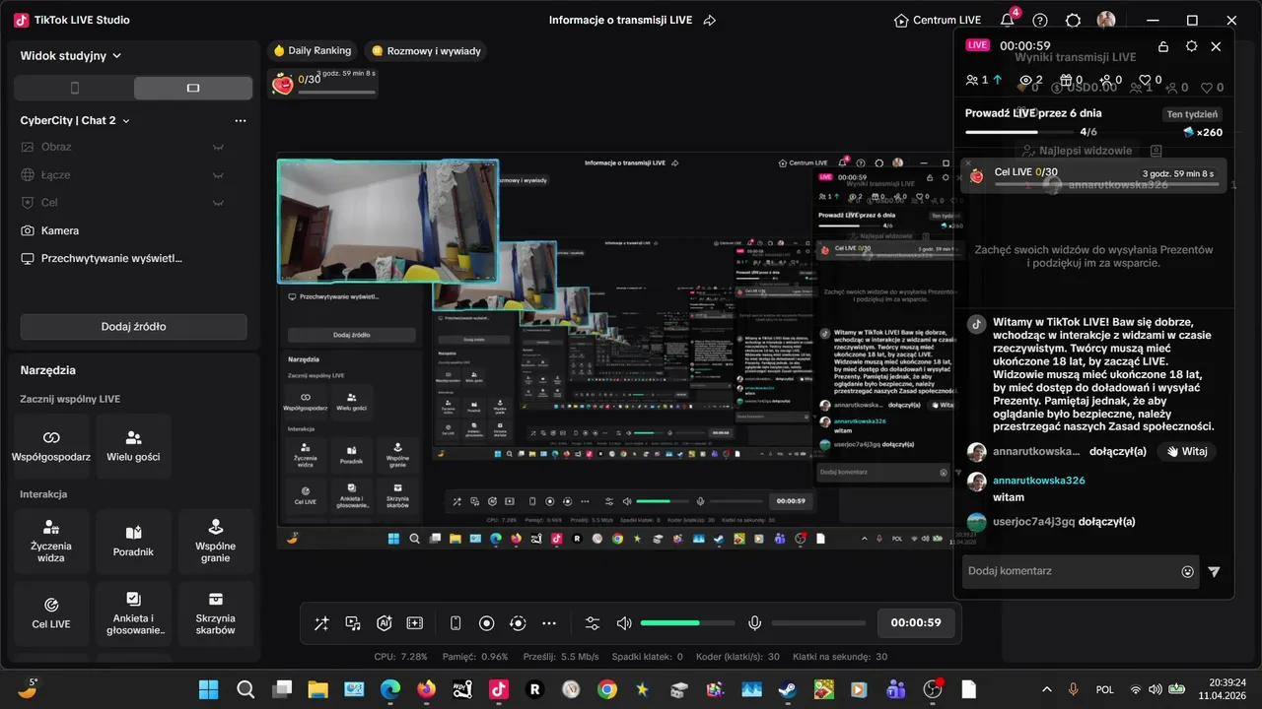Click the share arrow next to Informacje o transmisji LIVE
1262x709 pixels.
click(x=709, y=20)
